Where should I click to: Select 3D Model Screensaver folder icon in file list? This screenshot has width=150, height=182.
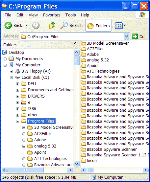point(84,43)
